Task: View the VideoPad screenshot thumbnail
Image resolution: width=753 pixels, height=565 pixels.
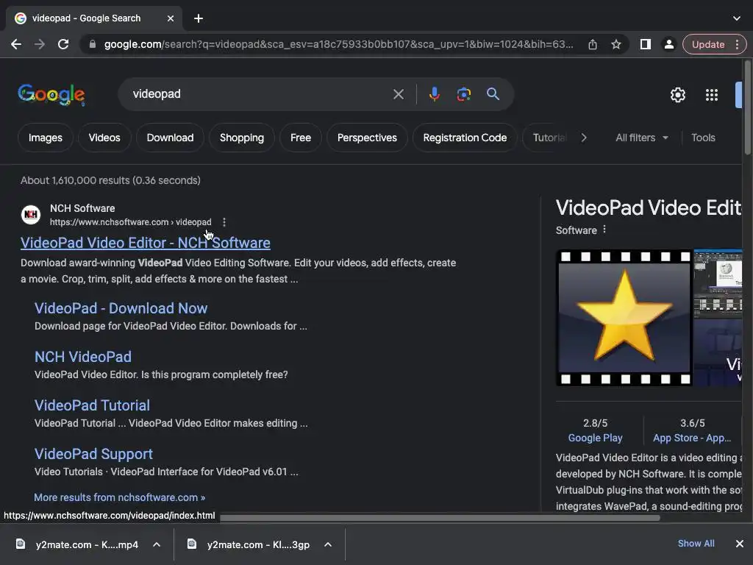Action: 718,283
